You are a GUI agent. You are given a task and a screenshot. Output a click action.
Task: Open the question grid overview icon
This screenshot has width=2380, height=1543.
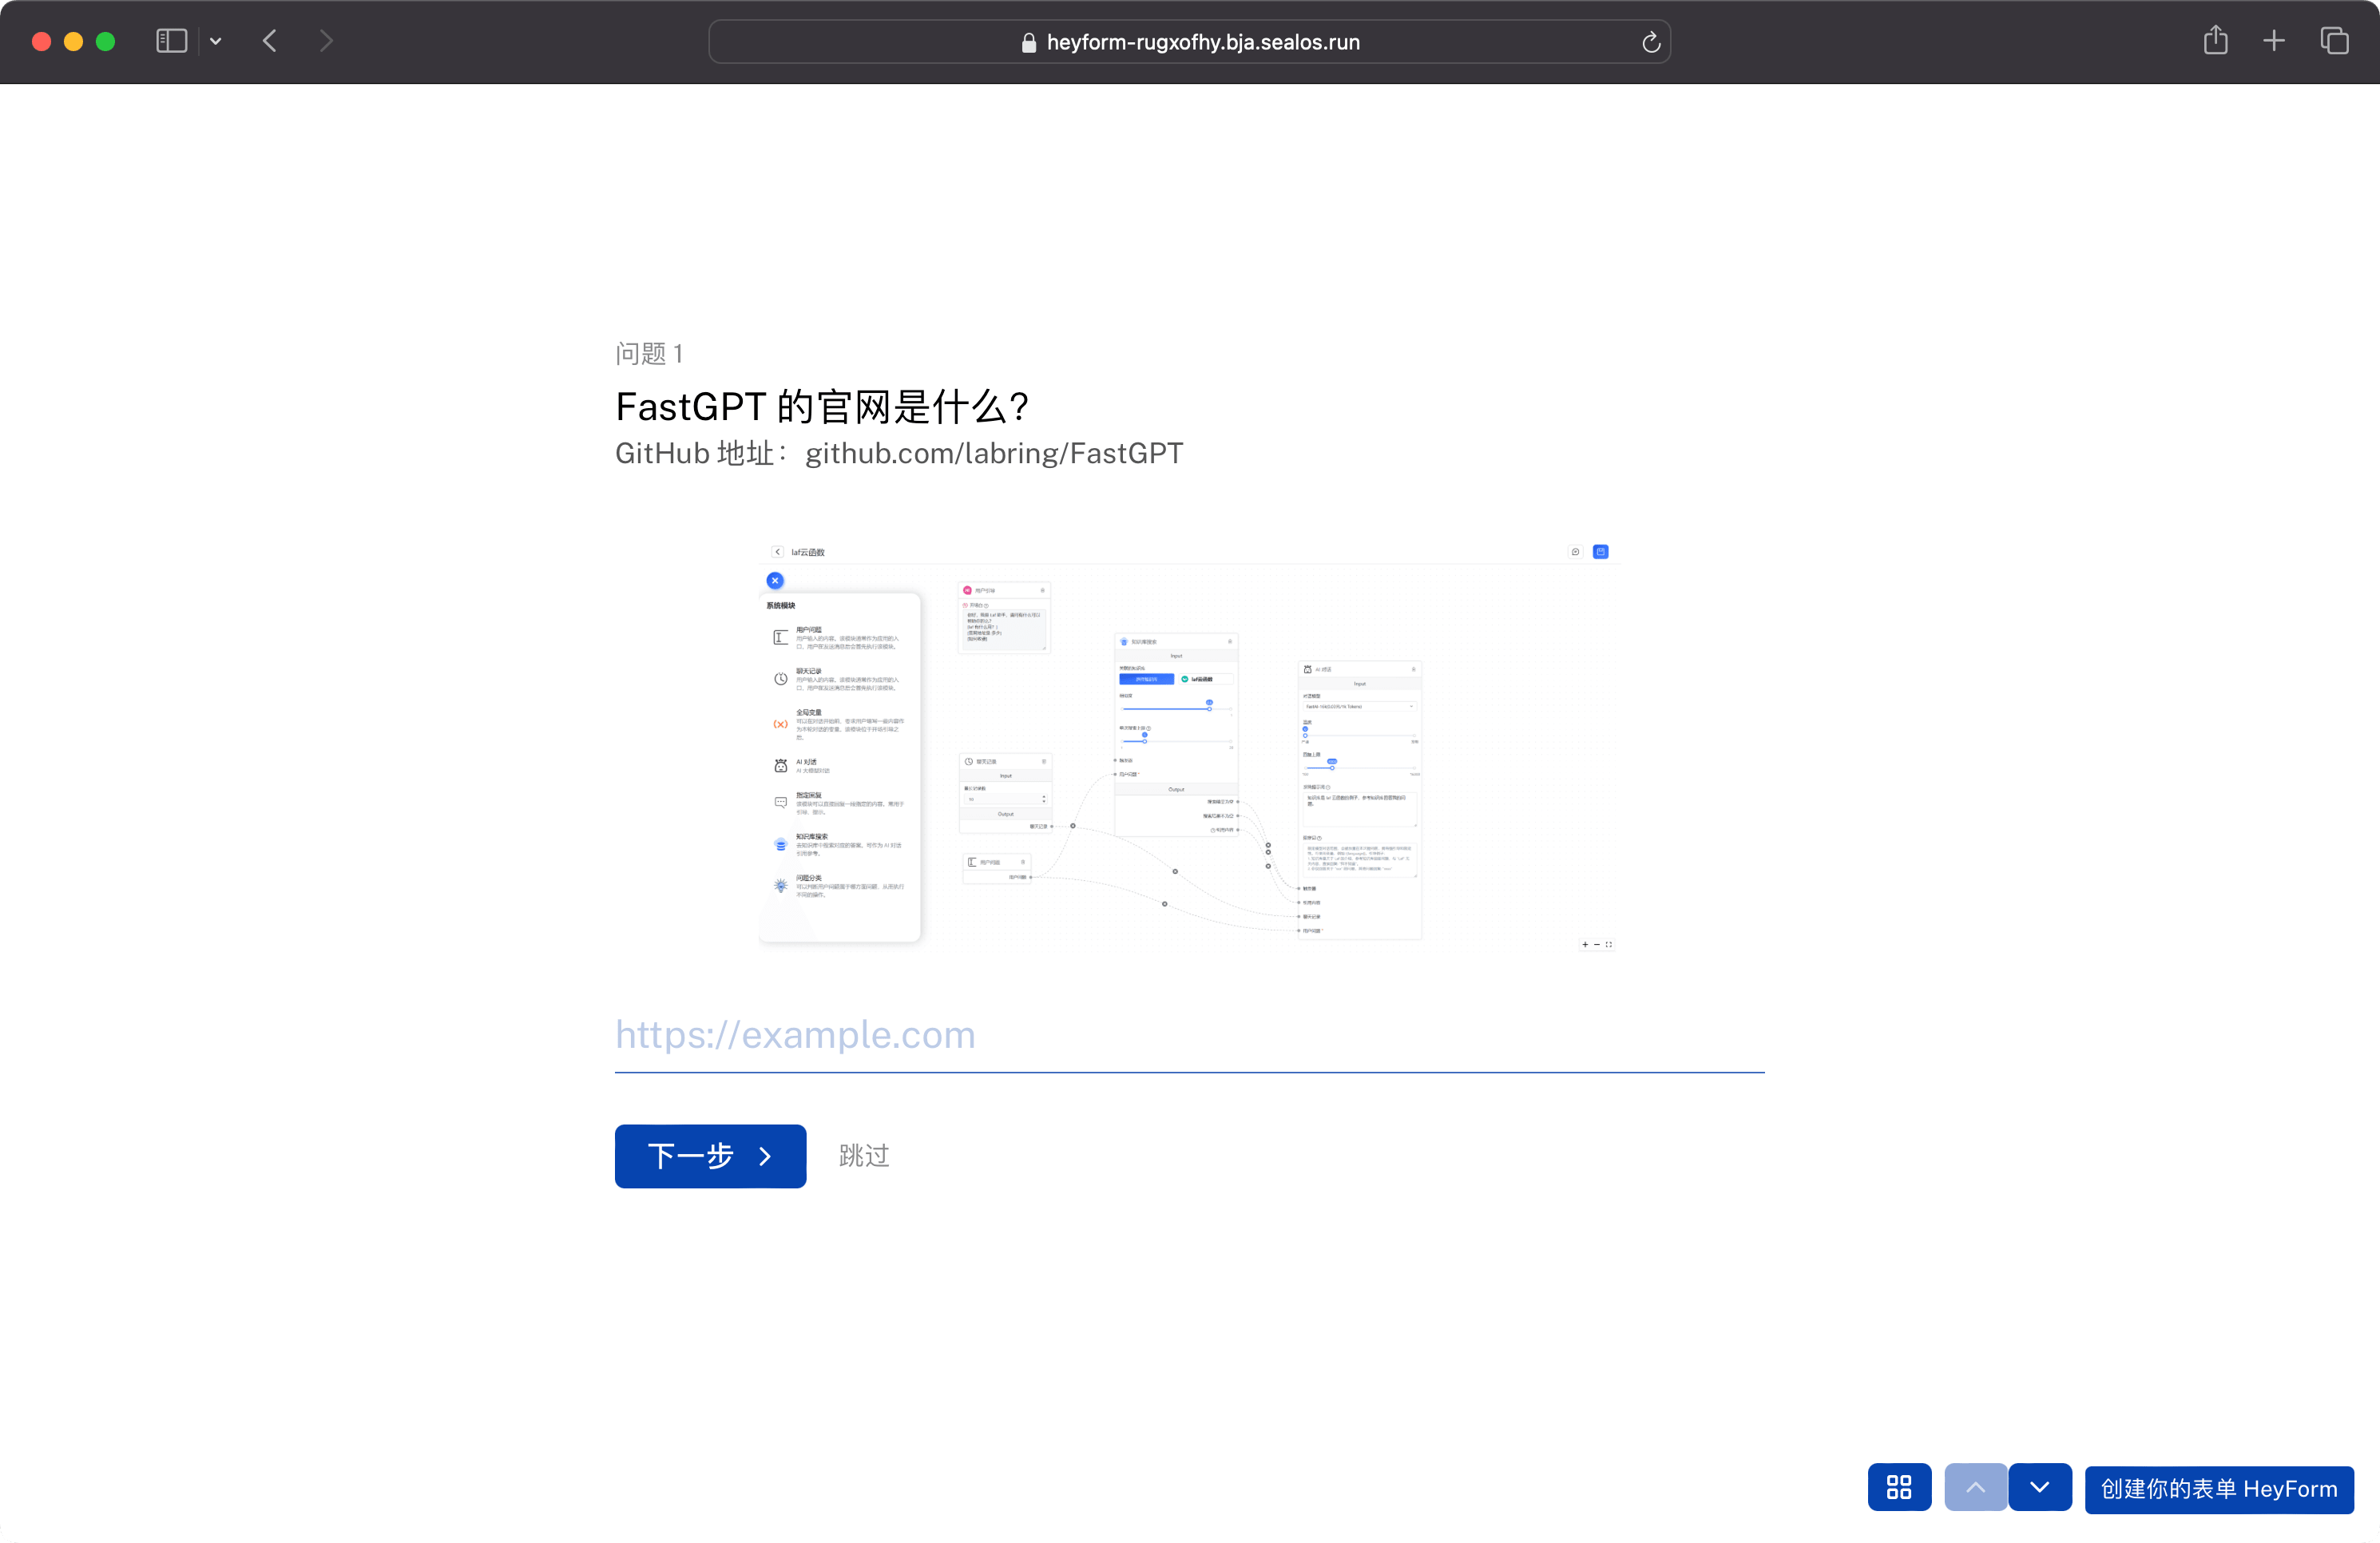pyautogui.click(x=1899, y=1487)
